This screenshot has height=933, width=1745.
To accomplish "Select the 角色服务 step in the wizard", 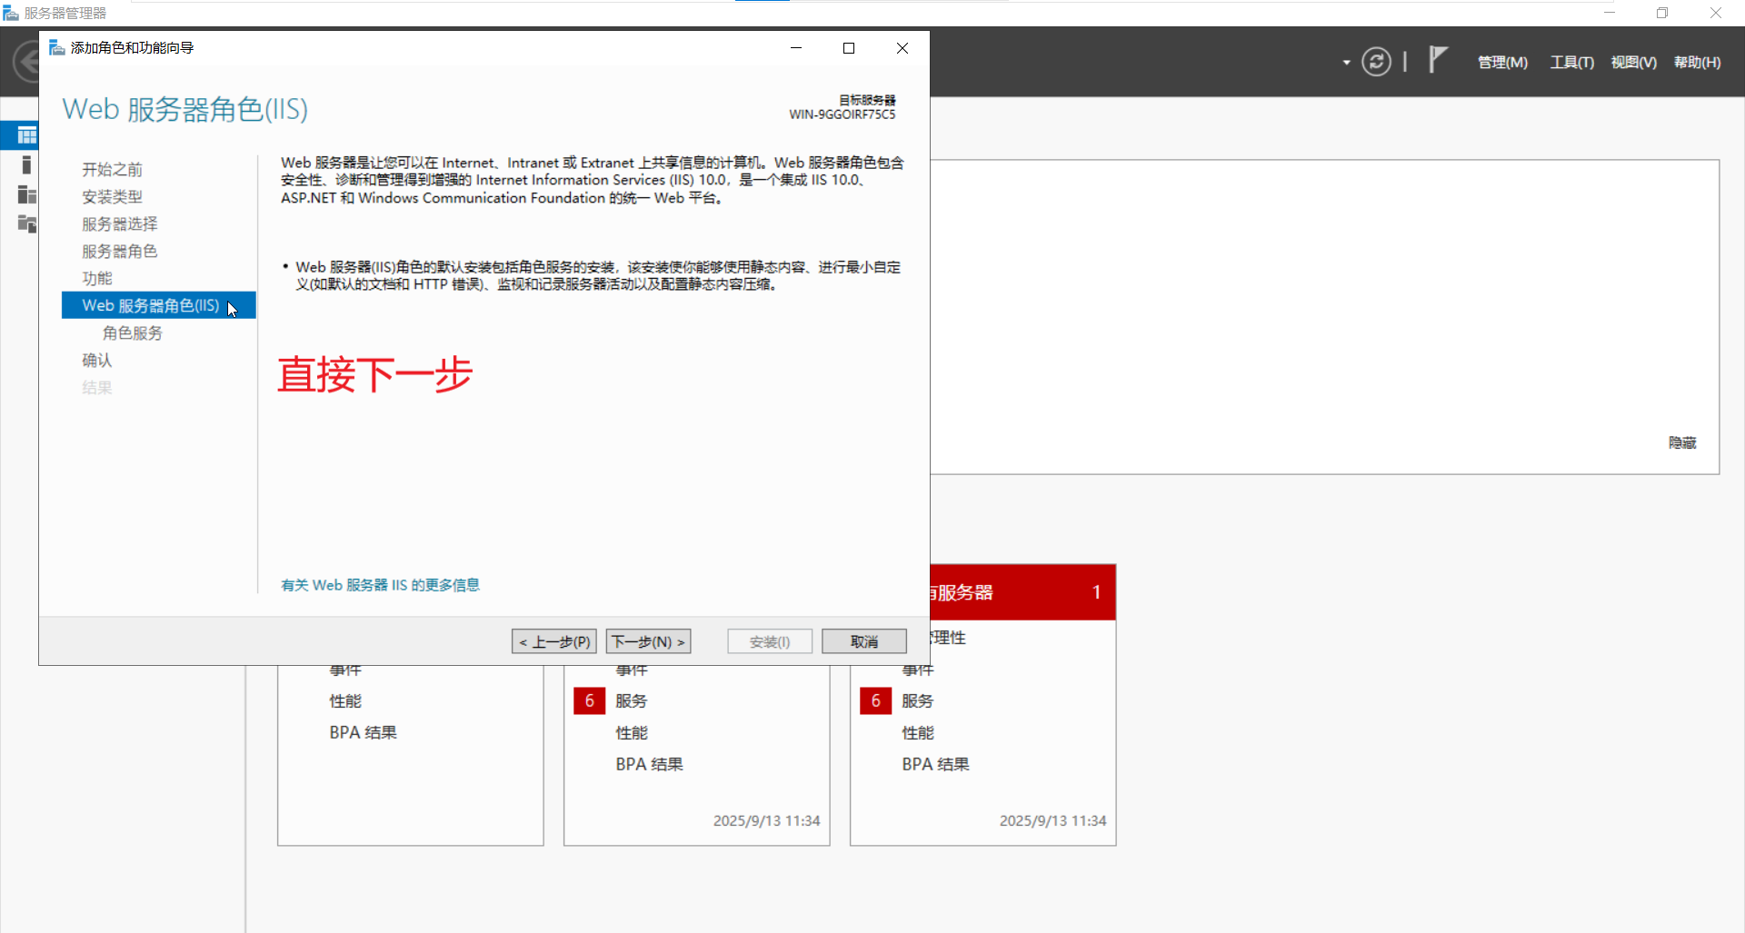I will tap(132, 333).
